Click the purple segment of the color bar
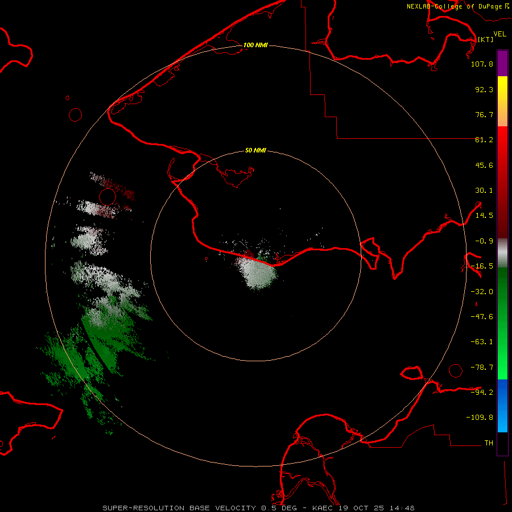The width and height of the screenshot is (512, 512). (x=502, y=63)
